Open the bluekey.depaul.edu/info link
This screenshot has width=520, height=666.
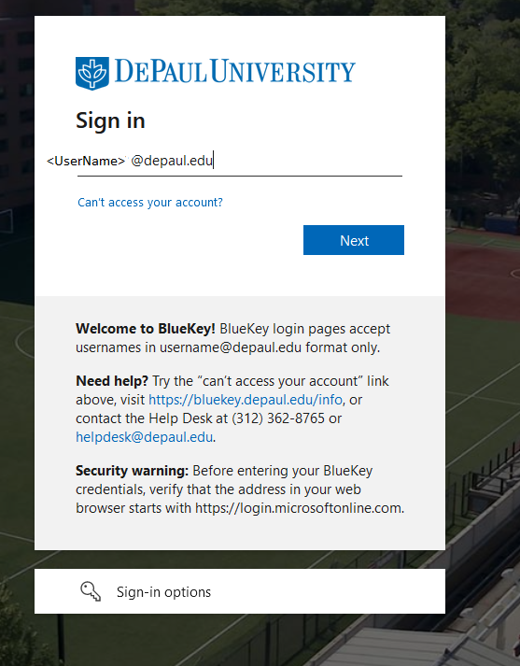[x=246, y=400]
